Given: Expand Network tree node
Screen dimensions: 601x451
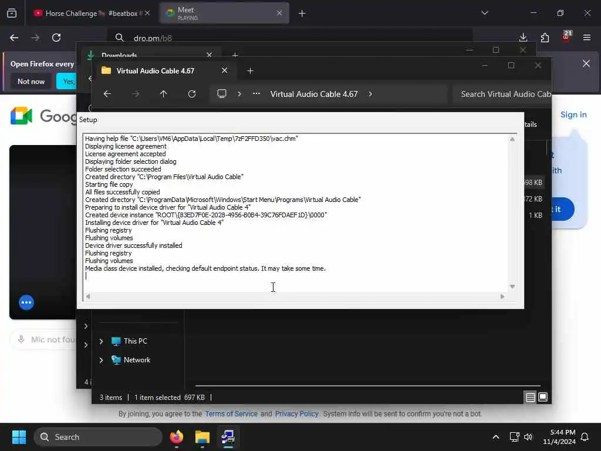Looking at the screenshot, I should click(x=101, y=360).
